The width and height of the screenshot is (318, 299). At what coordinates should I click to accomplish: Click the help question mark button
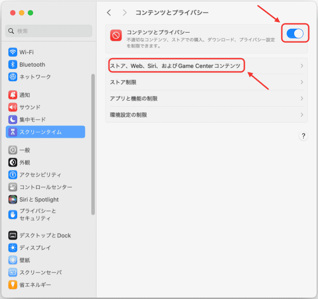(303, 136)
